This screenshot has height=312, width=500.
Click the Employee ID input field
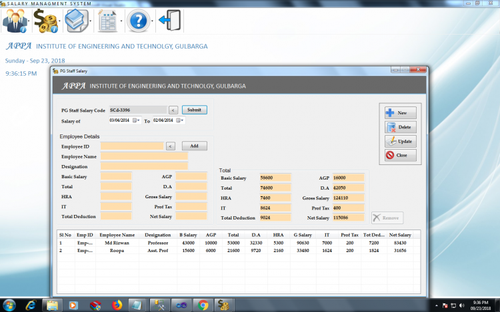click(x=131, y=146)
